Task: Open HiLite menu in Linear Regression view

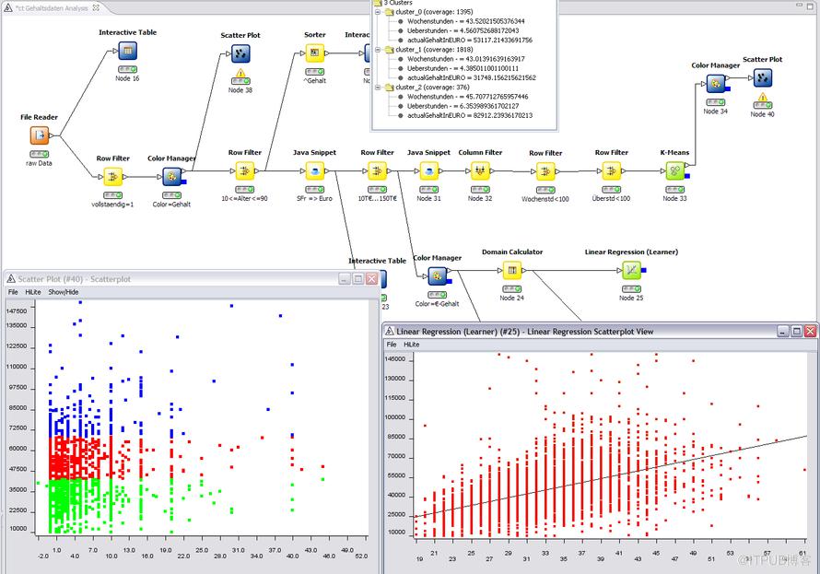Action: pos(412,345)
